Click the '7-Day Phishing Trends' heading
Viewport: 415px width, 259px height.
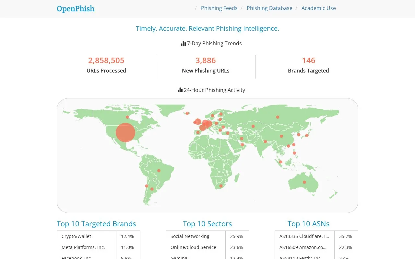click(214, 43)
